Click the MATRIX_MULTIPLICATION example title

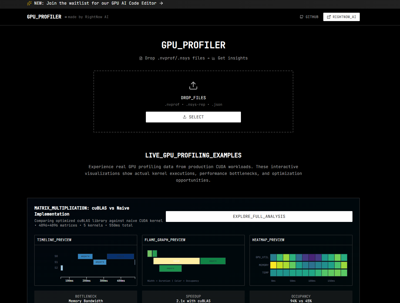[82, 211]
